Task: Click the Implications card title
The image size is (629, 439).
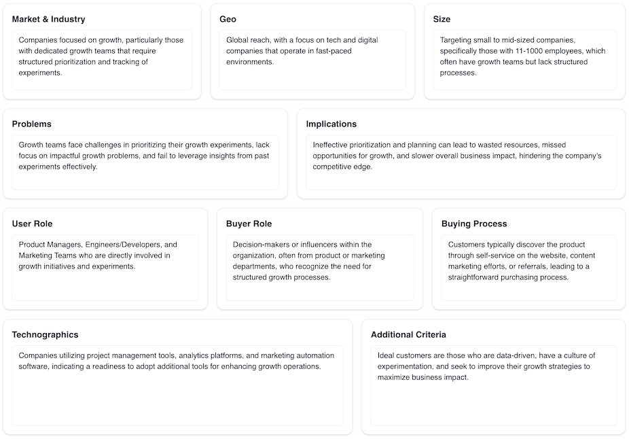Action: click(331, 124)
